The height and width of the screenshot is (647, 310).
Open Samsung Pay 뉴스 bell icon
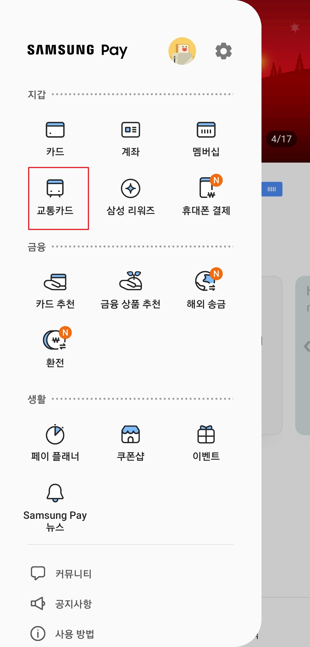(55, 493)
